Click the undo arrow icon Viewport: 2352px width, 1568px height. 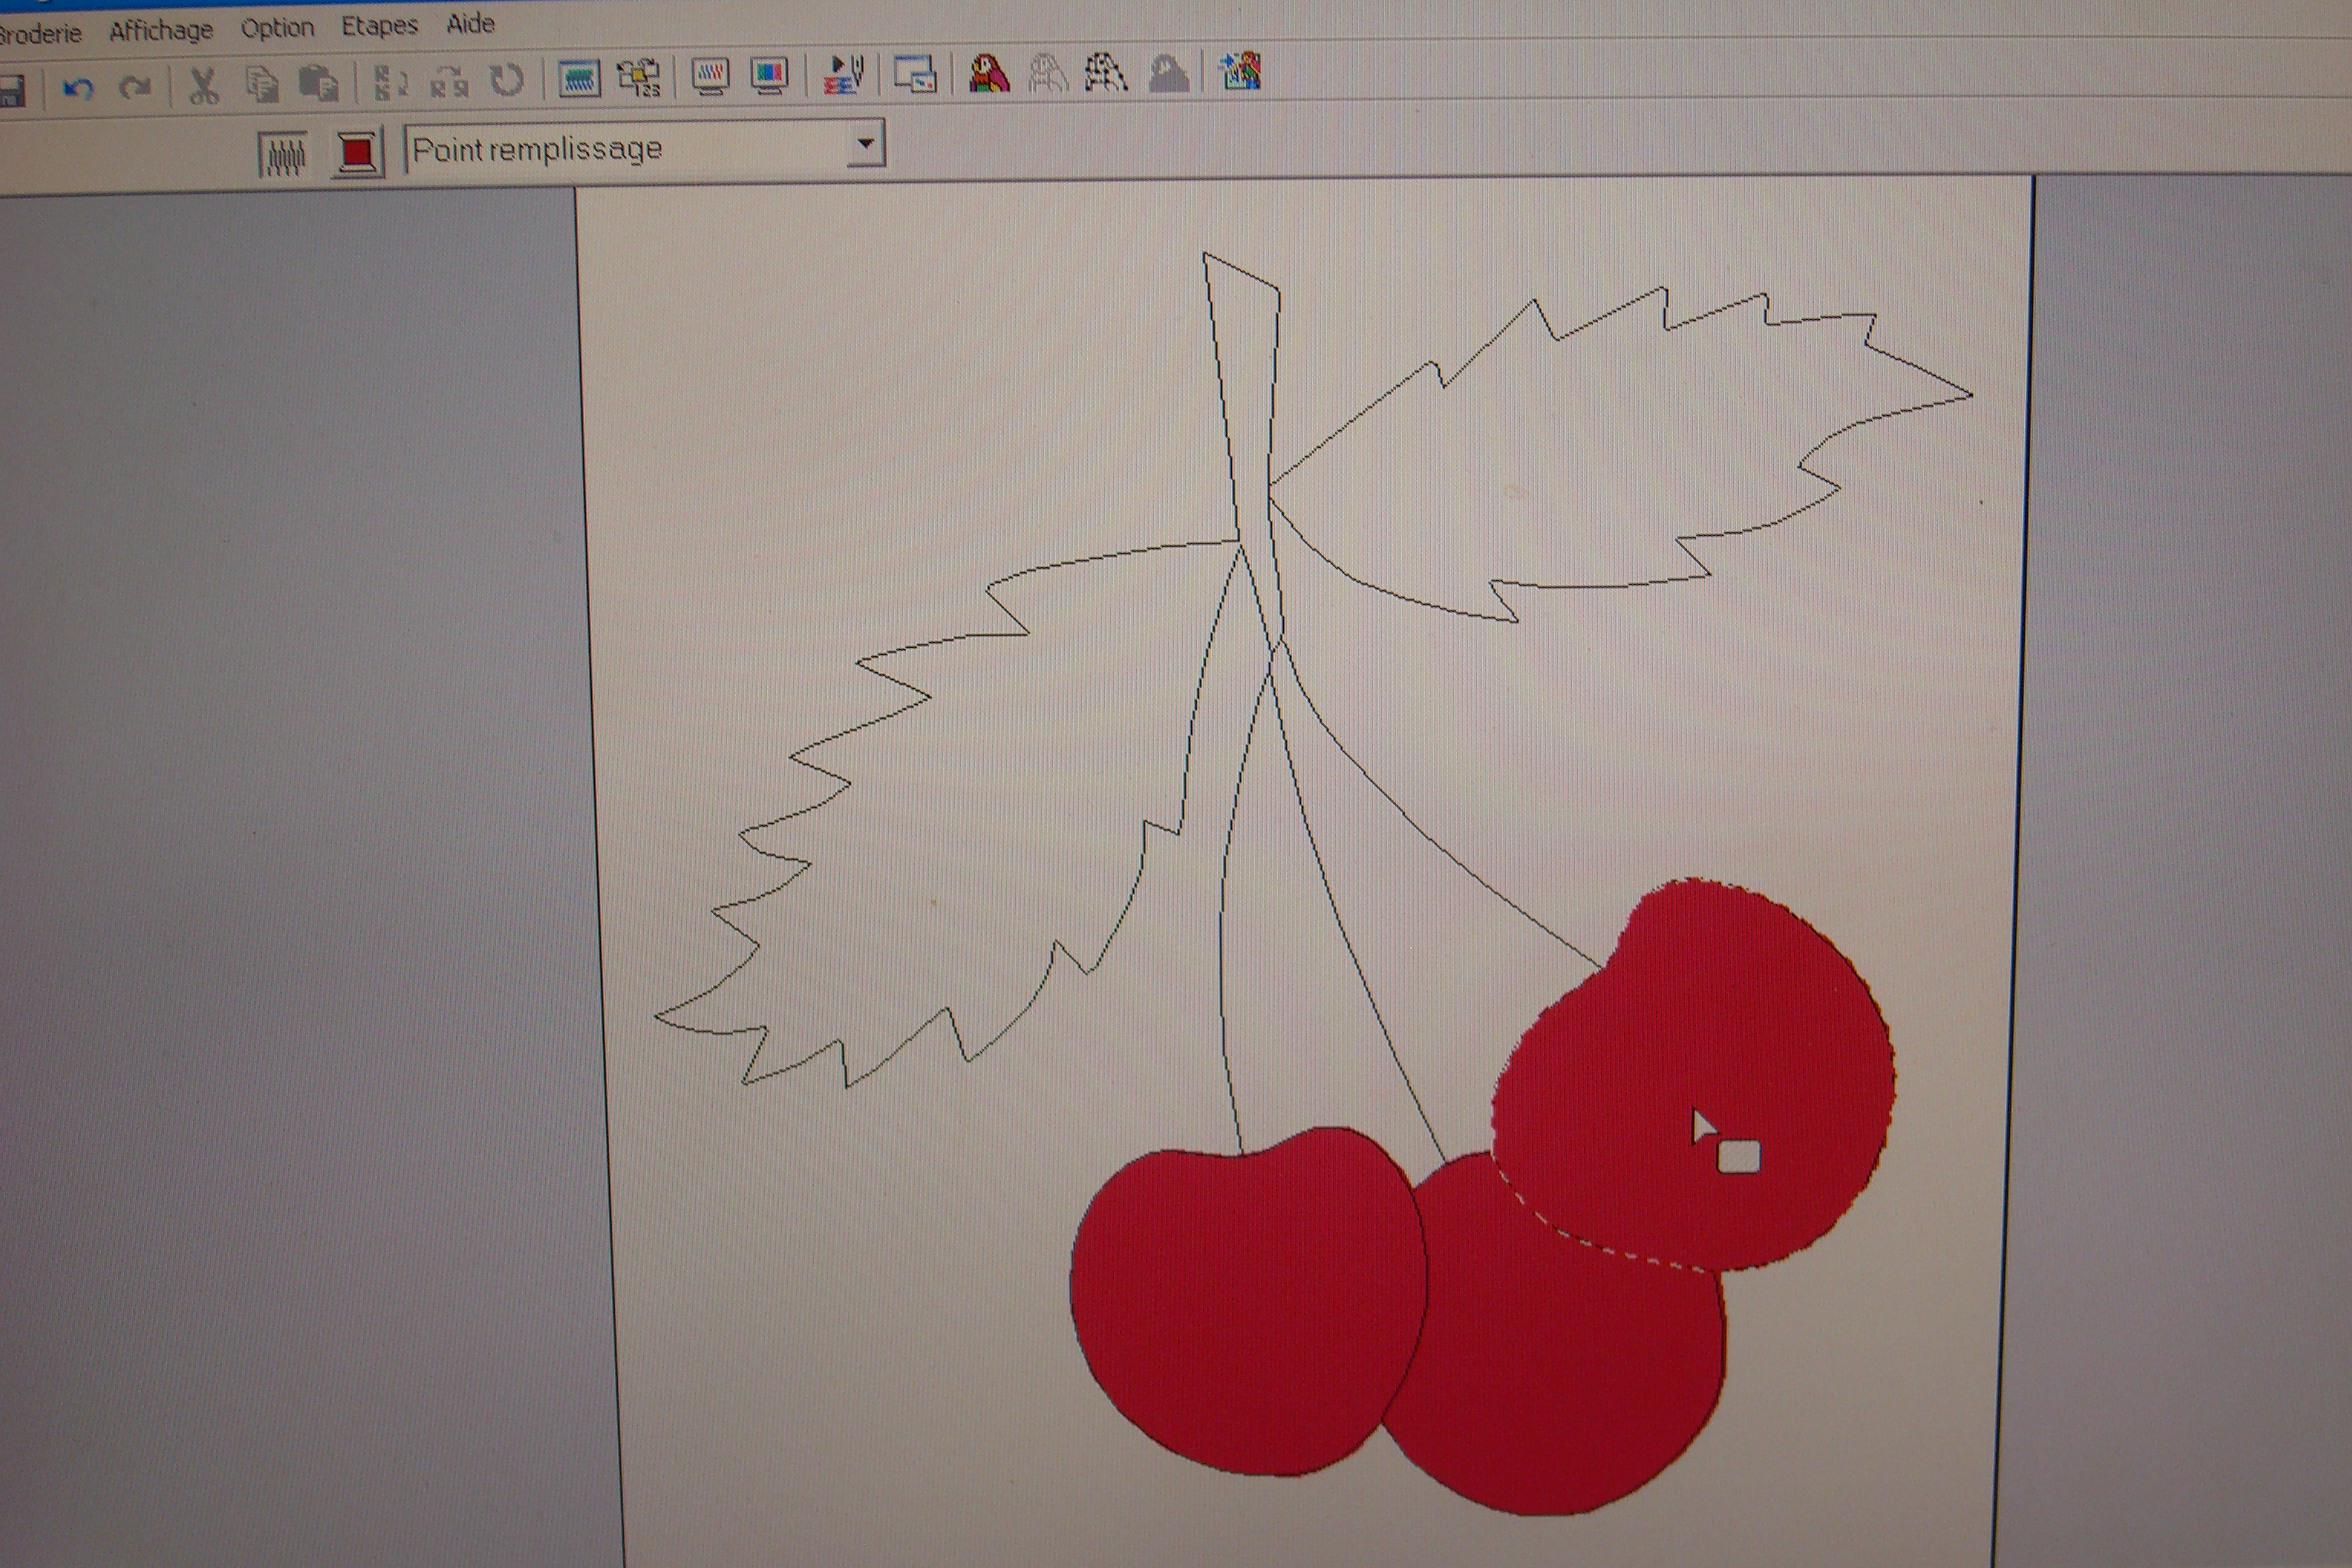coord(78,89)
